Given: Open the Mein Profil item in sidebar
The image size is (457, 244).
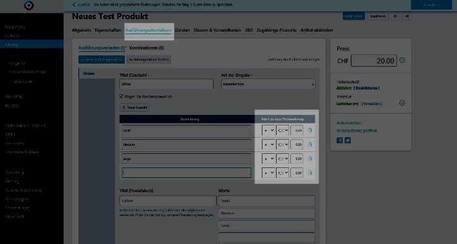Looking at the screenshot, I should pyautogui.click(x=15, y=217).
